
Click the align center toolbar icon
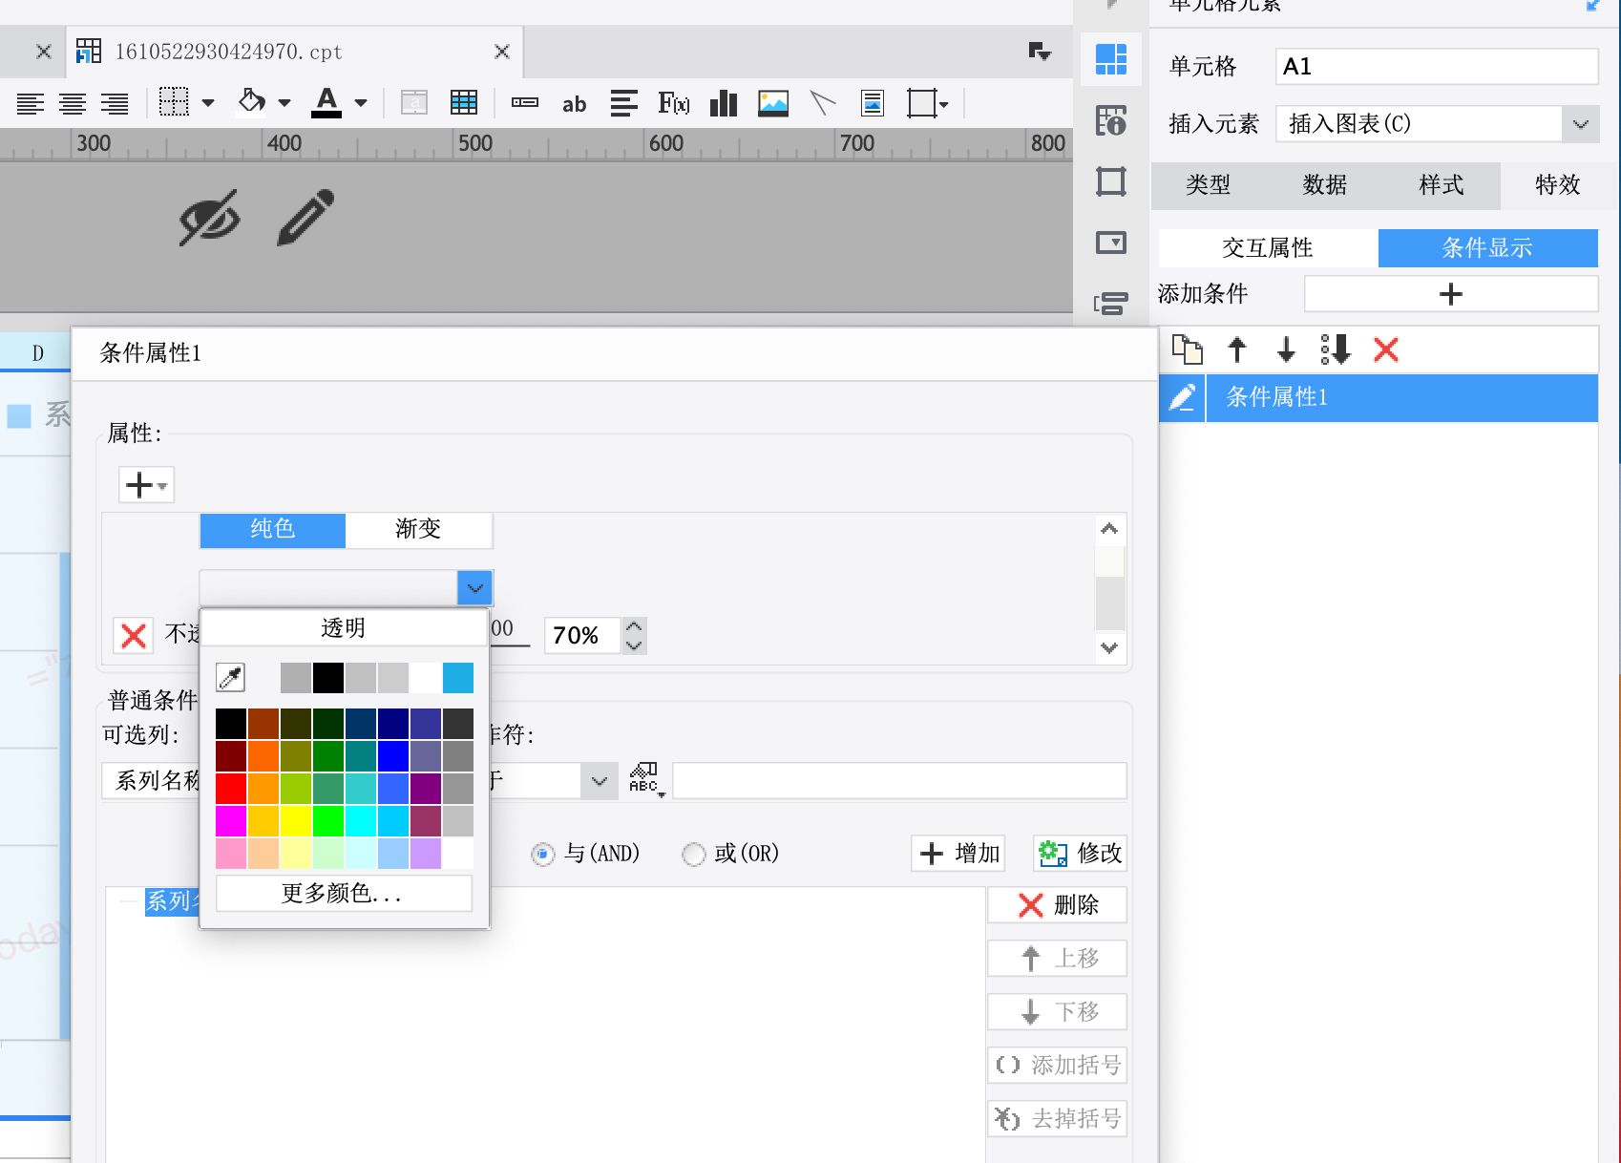pyautogui.click(x=73, y=103)
